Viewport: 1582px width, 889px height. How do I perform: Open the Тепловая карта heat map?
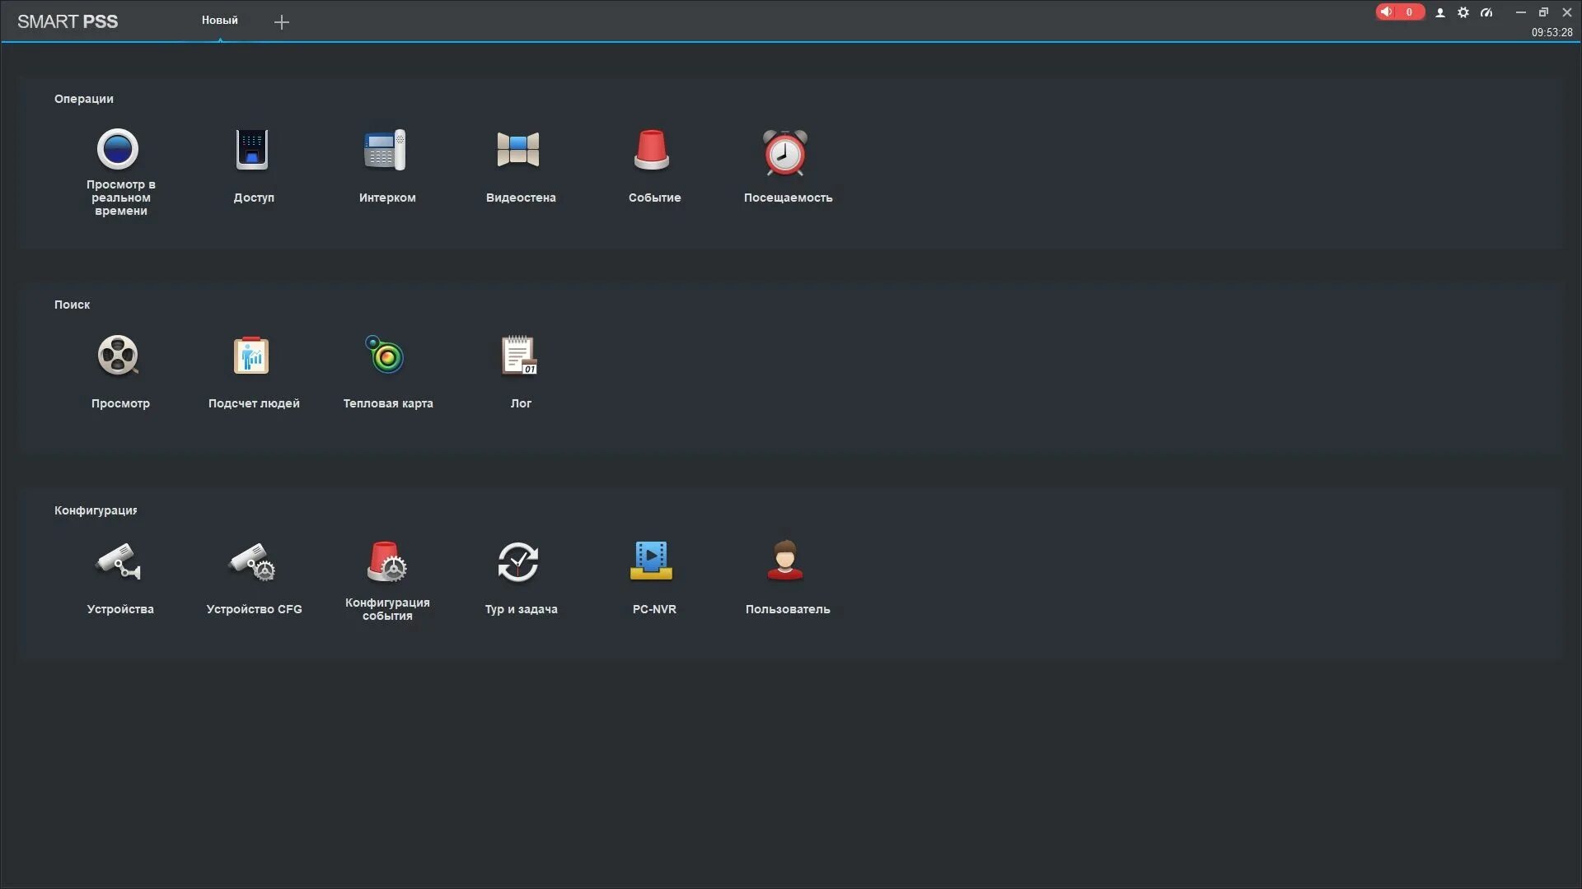(x=386, y=355)
